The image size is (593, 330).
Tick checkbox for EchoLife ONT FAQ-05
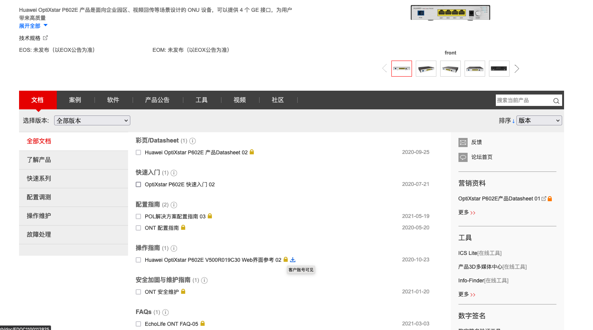click(138, 324)
